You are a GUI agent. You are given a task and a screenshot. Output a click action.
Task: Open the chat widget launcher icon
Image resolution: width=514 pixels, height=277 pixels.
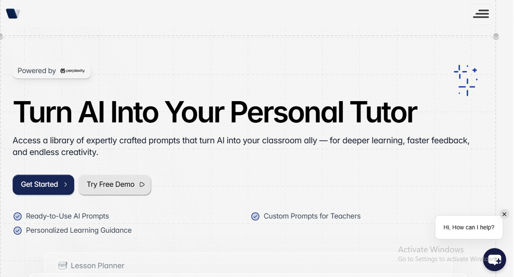tap(494, 260)
